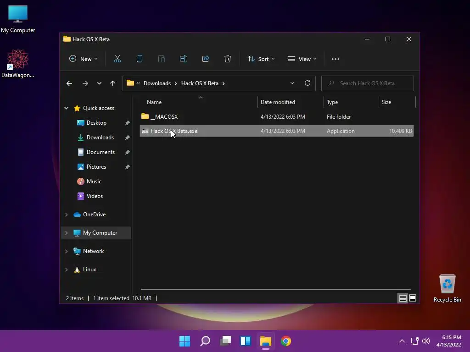This screenshot has height=352, width=470.
Task: Open recent locations dropdown chevron
Action: click(x=99, y=83)
